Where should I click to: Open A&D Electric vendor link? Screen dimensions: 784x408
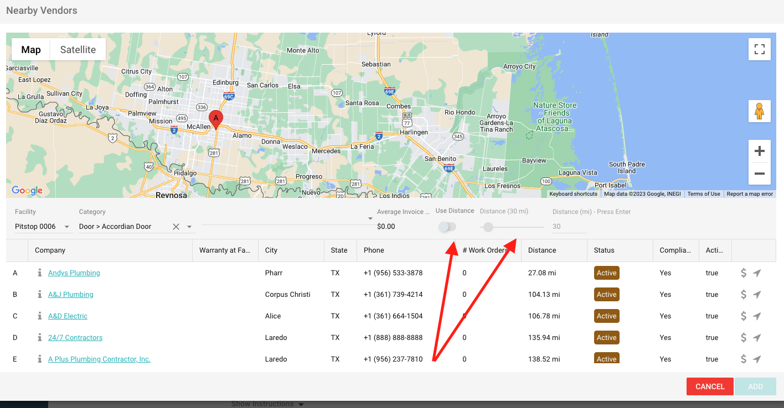pos(68,316)
